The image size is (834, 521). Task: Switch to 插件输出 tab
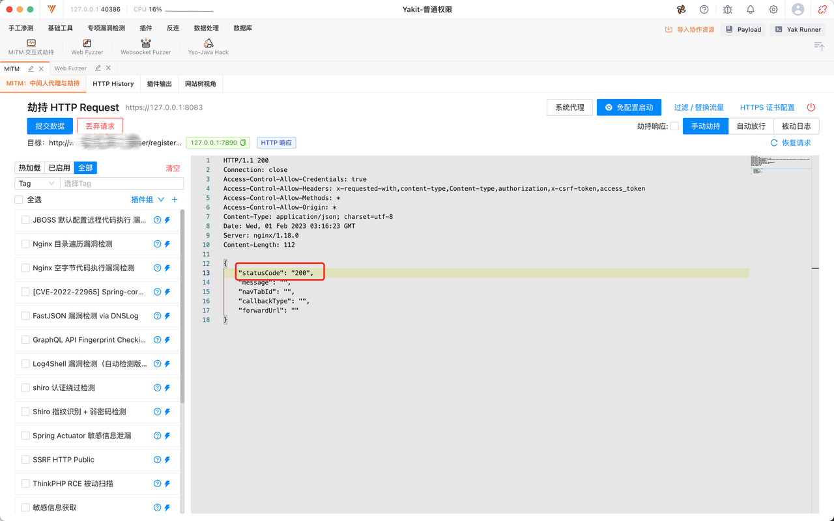tap(160, 83)
